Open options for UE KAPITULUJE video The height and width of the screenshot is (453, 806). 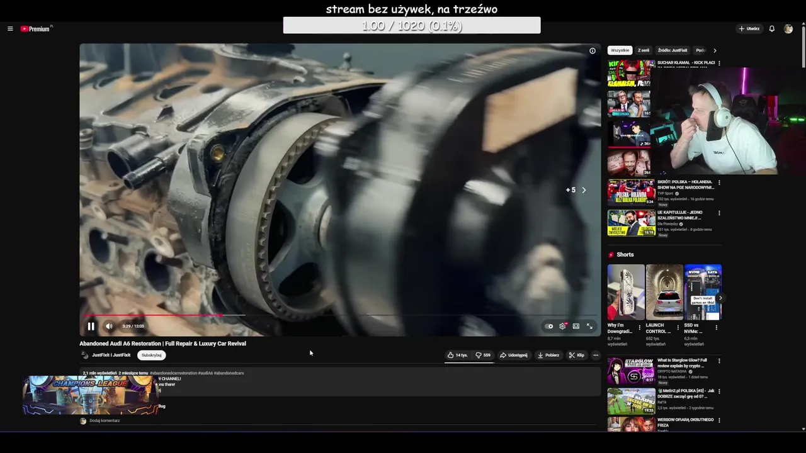719,213
